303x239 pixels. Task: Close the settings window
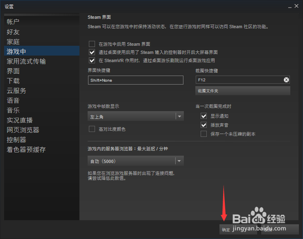click(296, 6)
